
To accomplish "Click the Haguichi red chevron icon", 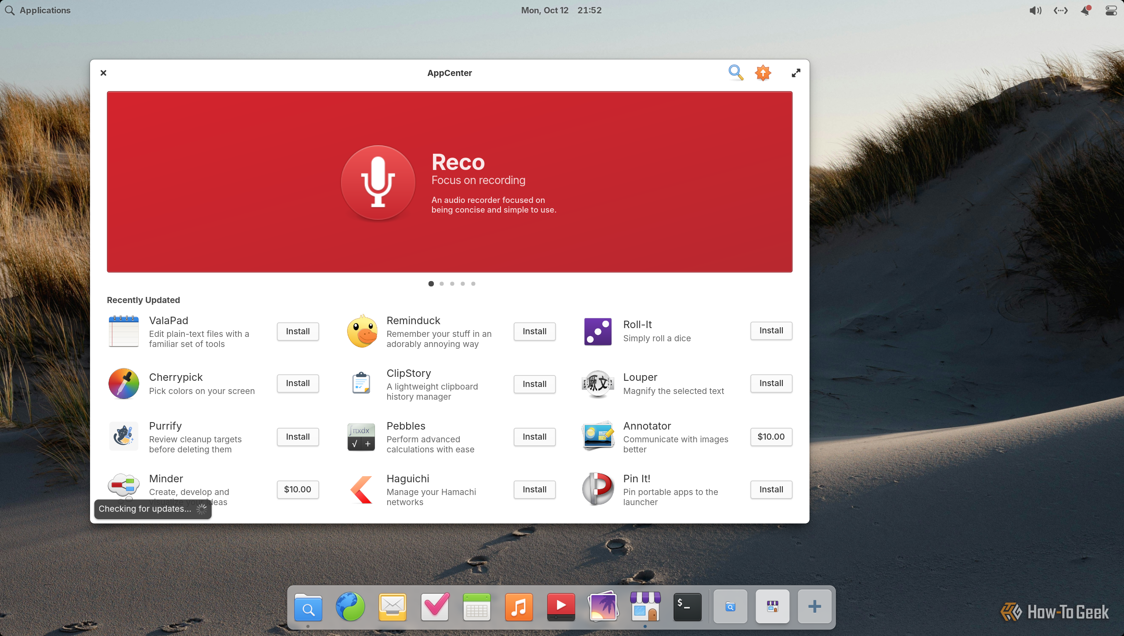I will coord(362,489).
